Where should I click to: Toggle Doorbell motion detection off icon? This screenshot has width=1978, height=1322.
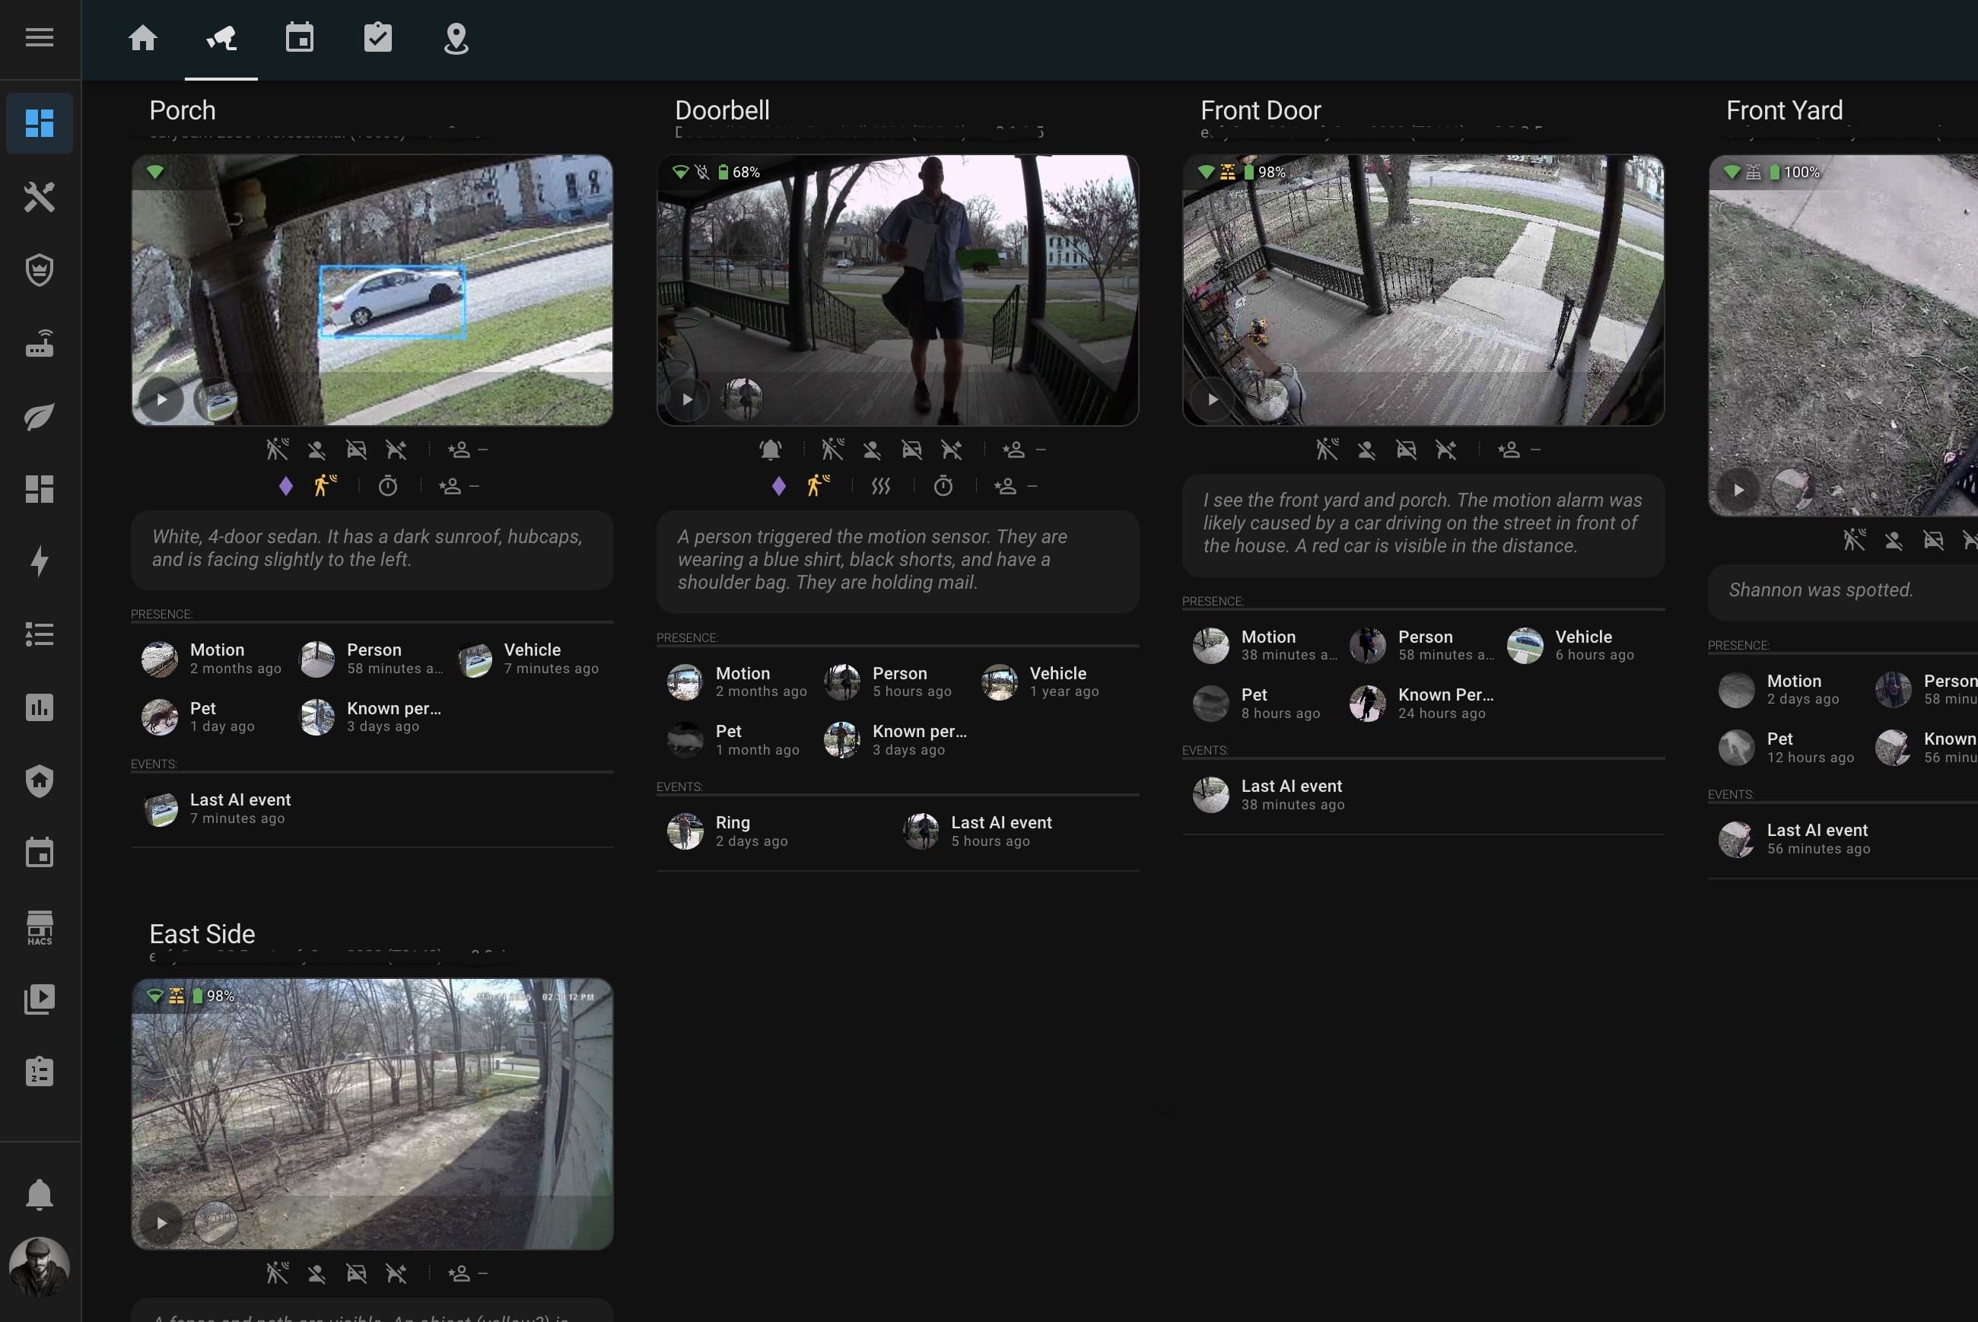coord(833,450)
